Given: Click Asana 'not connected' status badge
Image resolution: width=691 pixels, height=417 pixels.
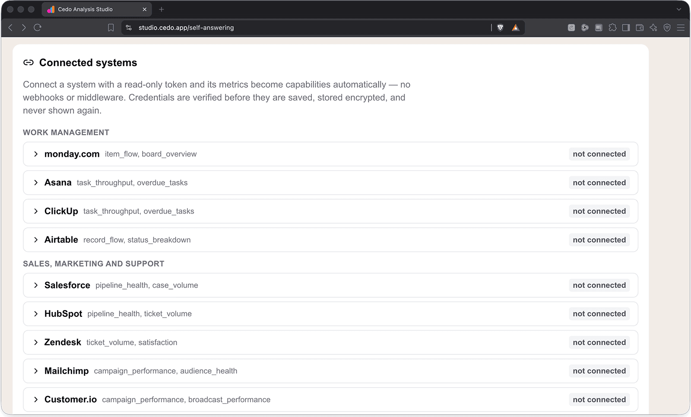Looking at the screenshot, I should [599, 183].
